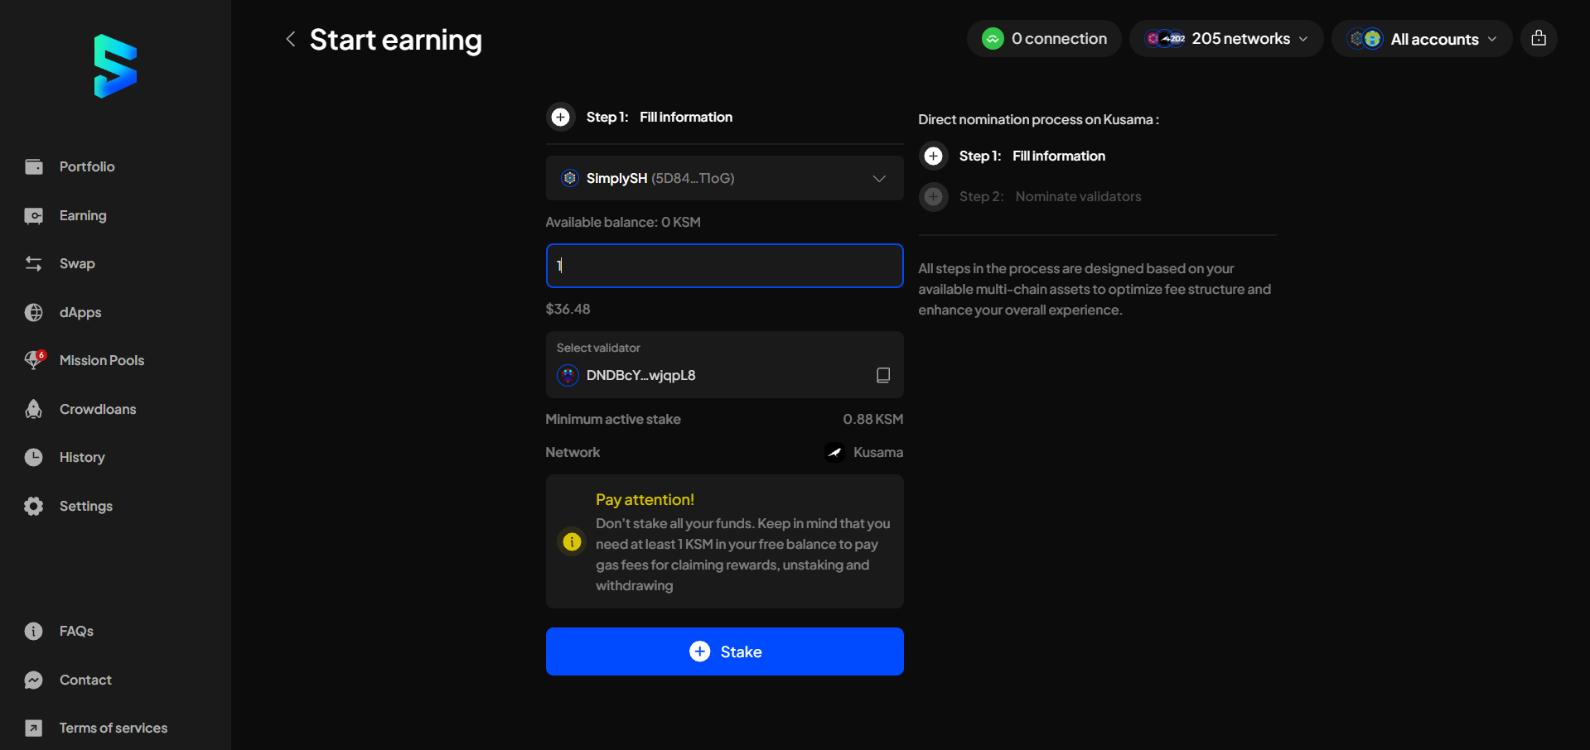
Task: Open the Terms of services link
Action: (x=34, y=728)
